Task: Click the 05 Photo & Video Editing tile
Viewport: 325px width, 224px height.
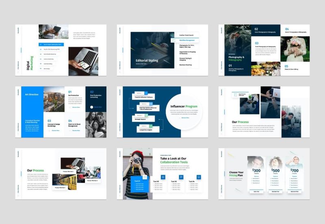Action: tap(295, 69)
